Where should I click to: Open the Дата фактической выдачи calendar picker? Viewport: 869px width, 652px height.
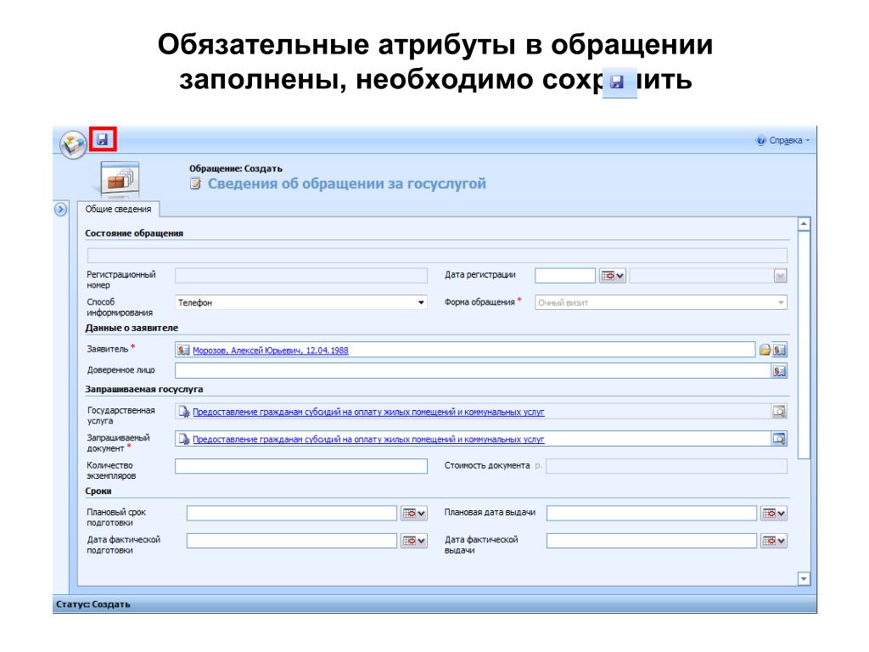click(774, 541)
